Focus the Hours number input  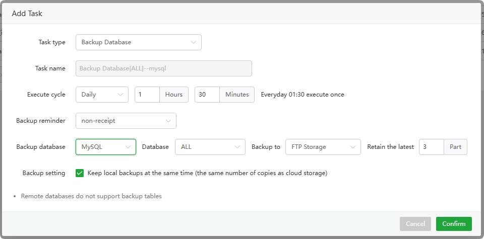[x=147, y=95]
